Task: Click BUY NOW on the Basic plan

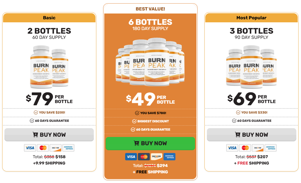Action: tap(49, 135)
